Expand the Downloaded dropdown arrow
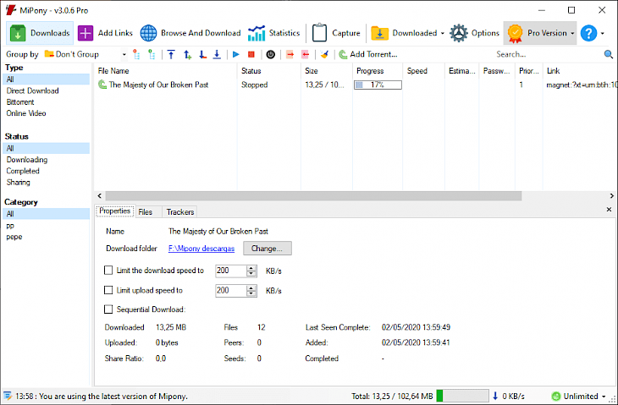This screenshot has width=618, height=405. pos(442,34)
